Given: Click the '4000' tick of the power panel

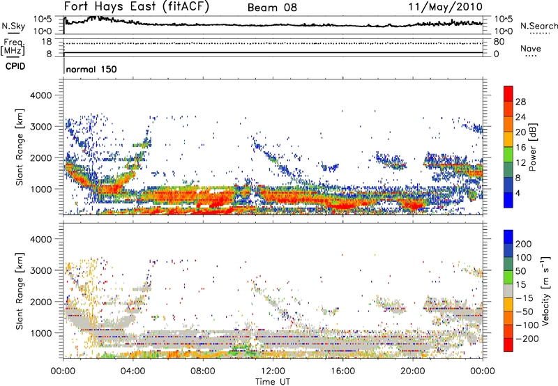Looking at the screenshot, I should (41, 95).
